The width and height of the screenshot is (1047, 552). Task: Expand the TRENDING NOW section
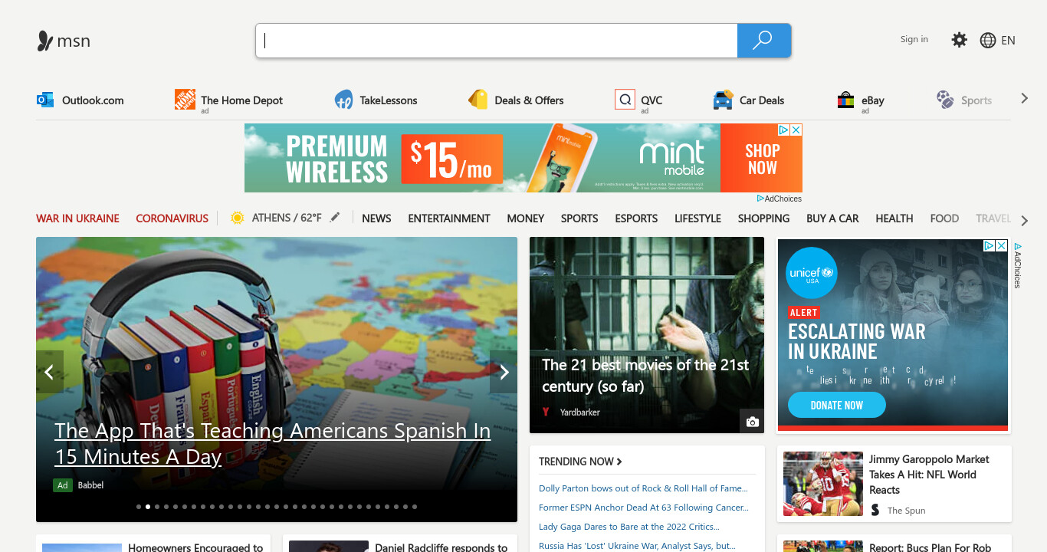pos(580,462)
